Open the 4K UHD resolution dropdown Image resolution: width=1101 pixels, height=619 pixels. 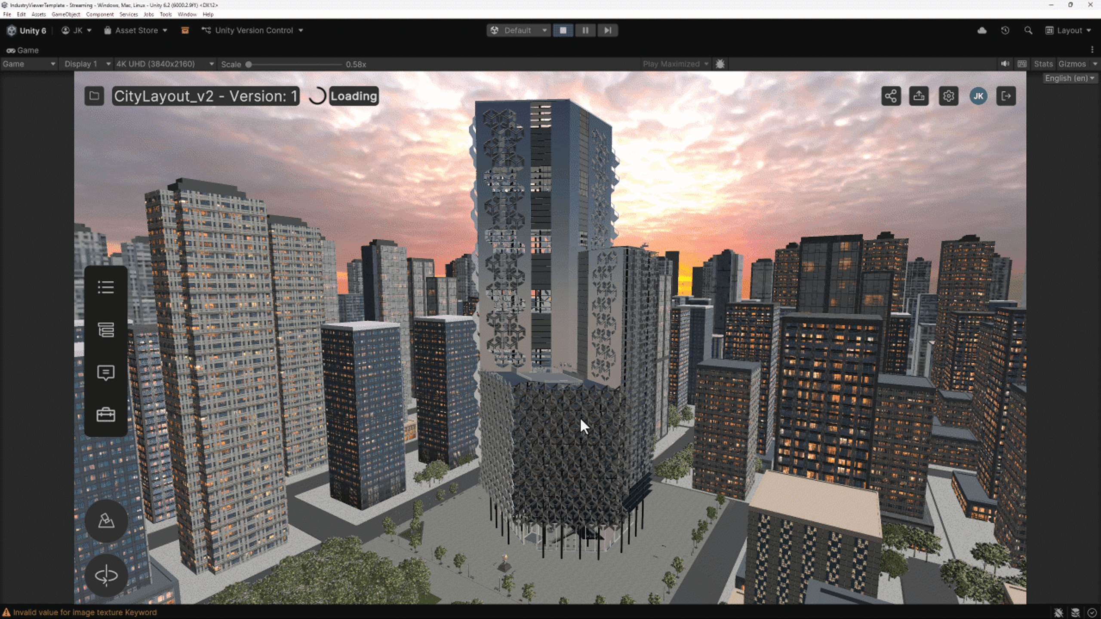(165, 64)
